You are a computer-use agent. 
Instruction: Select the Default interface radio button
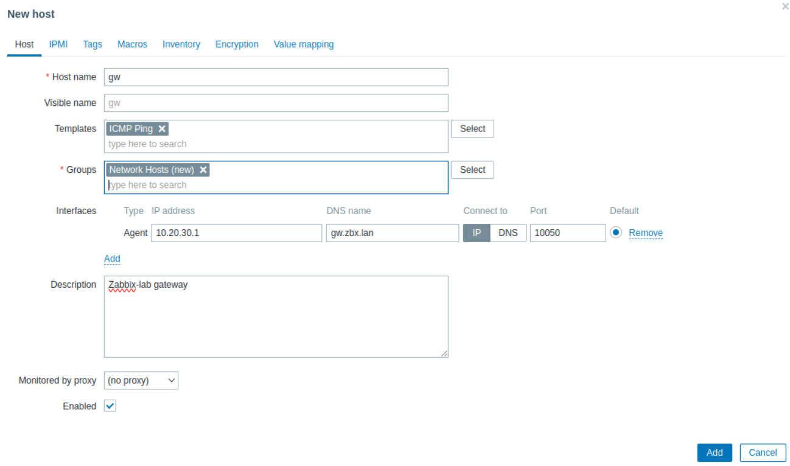[616, 232]
